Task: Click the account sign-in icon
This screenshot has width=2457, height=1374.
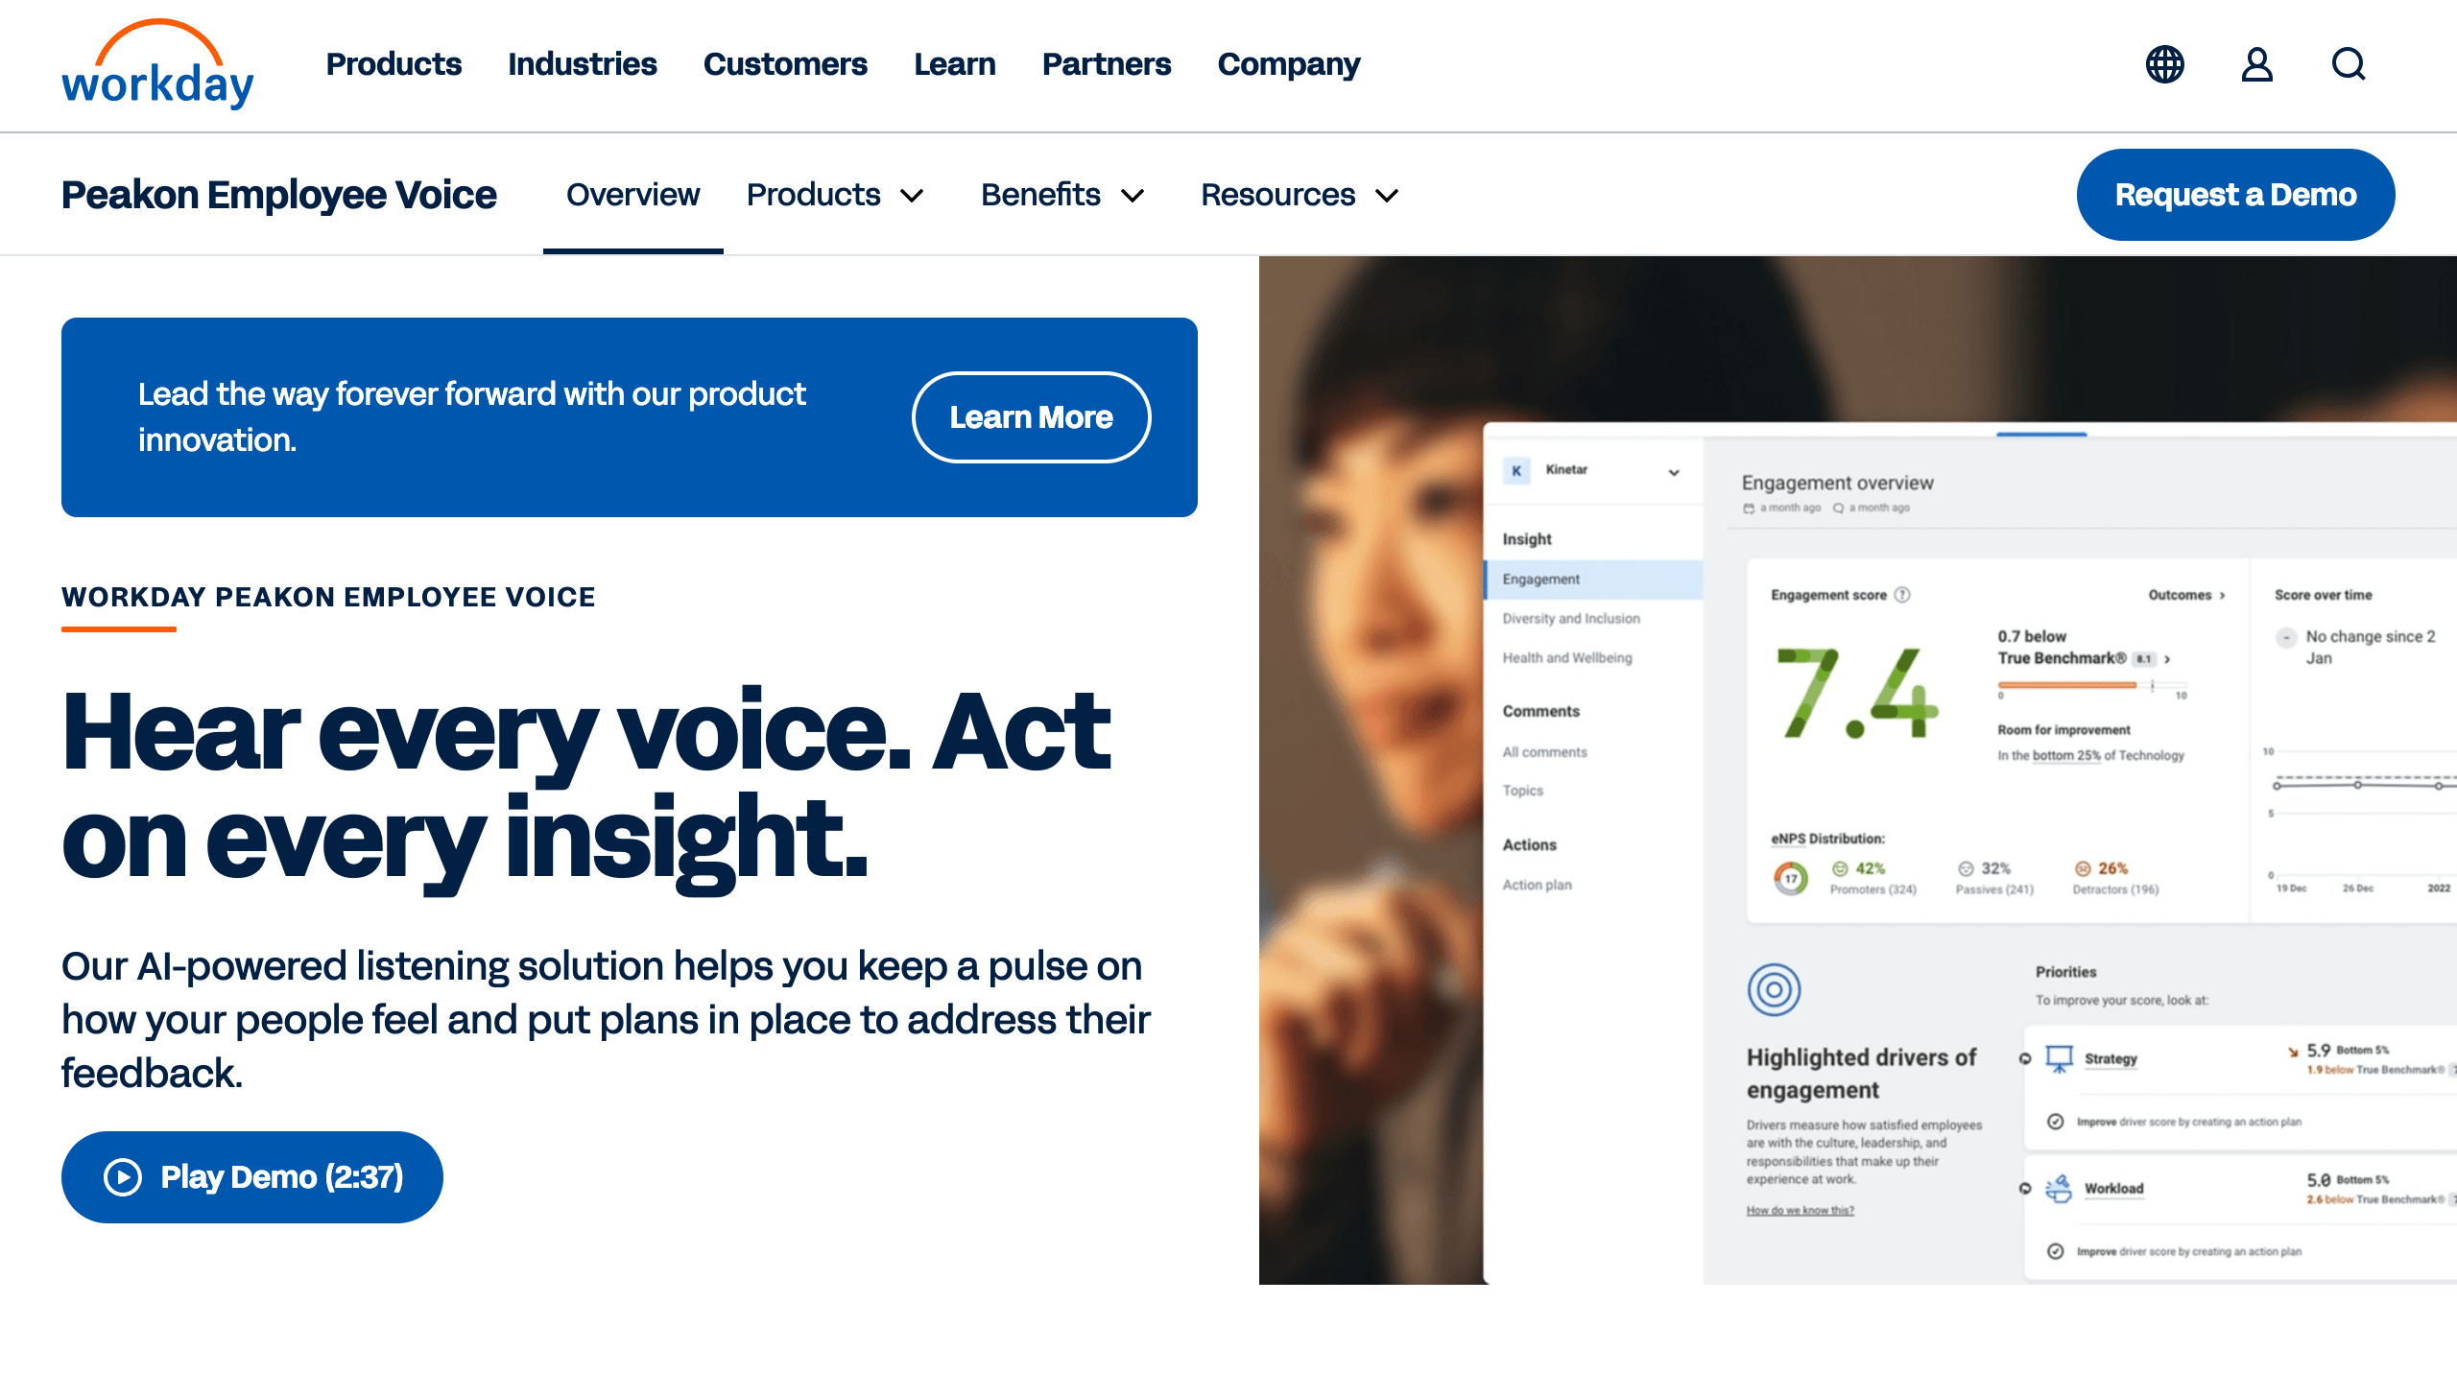Action: click(2256, 64)
